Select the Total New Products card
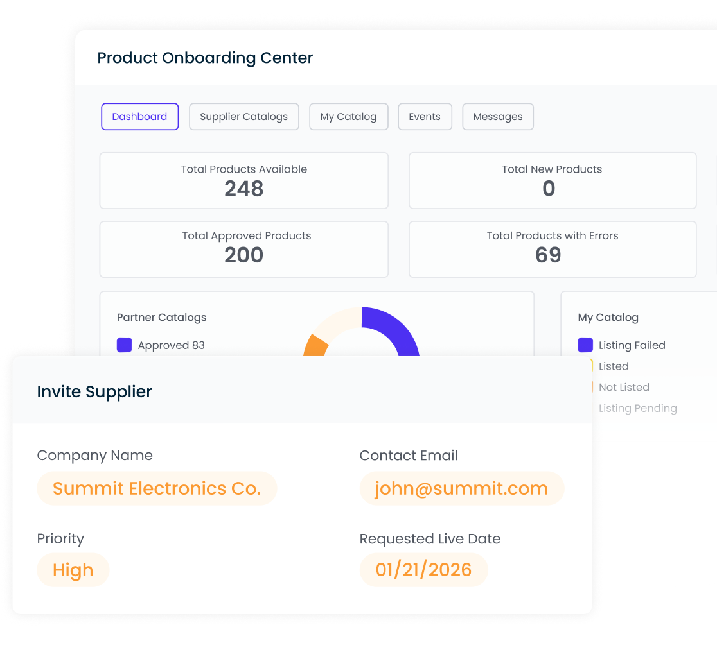This screenshot has height=650, width=717. click(x=553, y=180)
